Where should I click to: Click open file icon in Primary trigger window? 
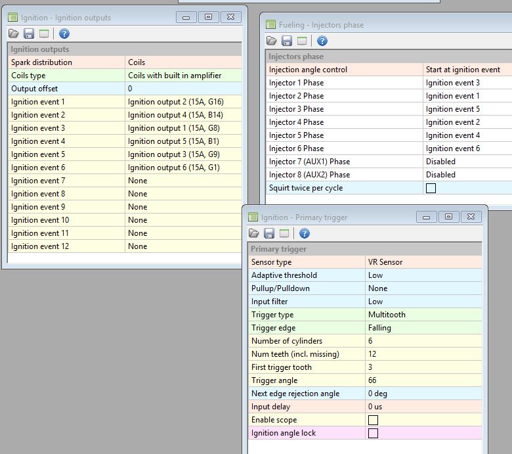tap(254, 233)
